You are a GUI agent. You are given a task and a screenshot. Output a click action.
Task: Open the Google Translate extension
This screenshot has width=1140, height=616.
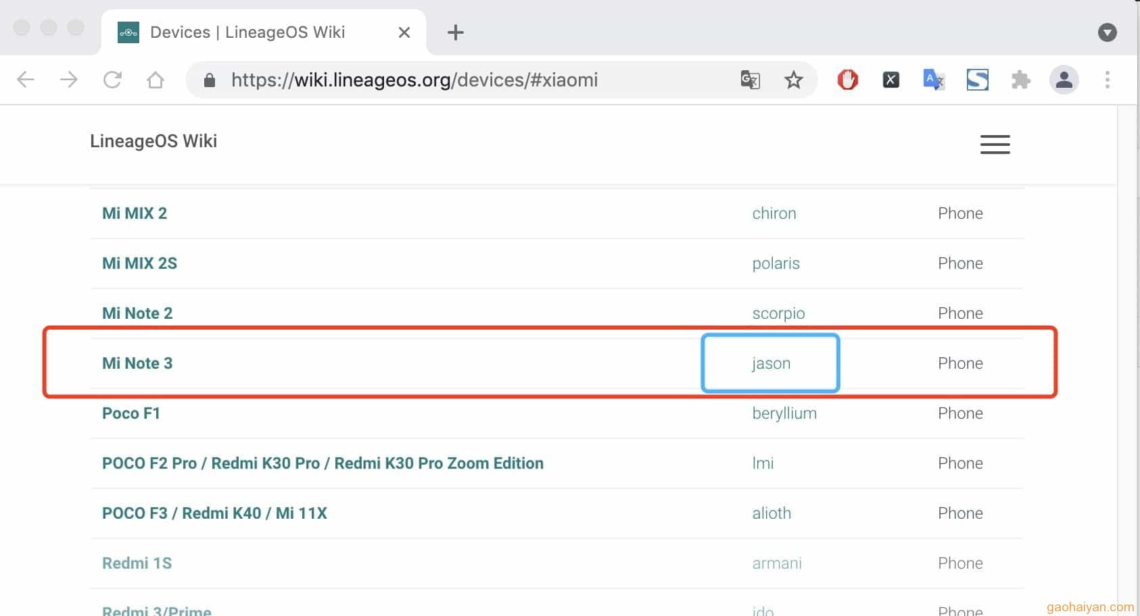point(934,80)
